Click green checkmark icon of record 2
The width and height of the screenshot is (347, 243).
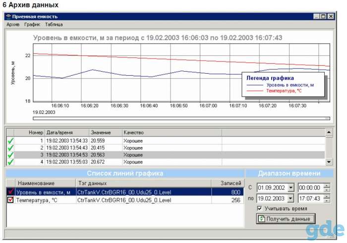tap(10, 148)
